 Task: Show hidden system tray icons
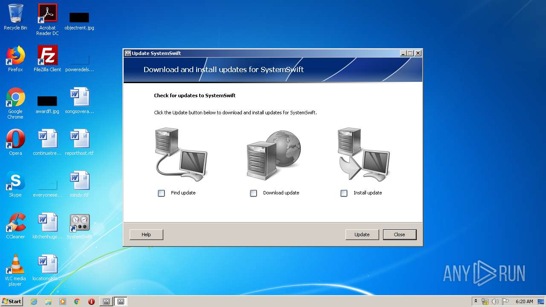(x=476, y=301)
